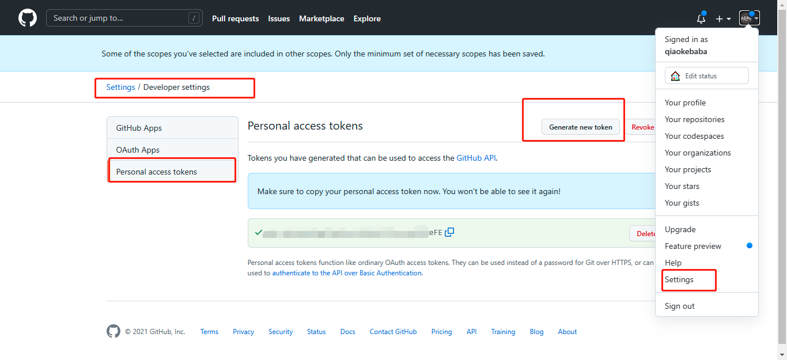Click the page scrollbar up arrow
The height and width of the screenshot is (360, 787).
coord(782,5)
